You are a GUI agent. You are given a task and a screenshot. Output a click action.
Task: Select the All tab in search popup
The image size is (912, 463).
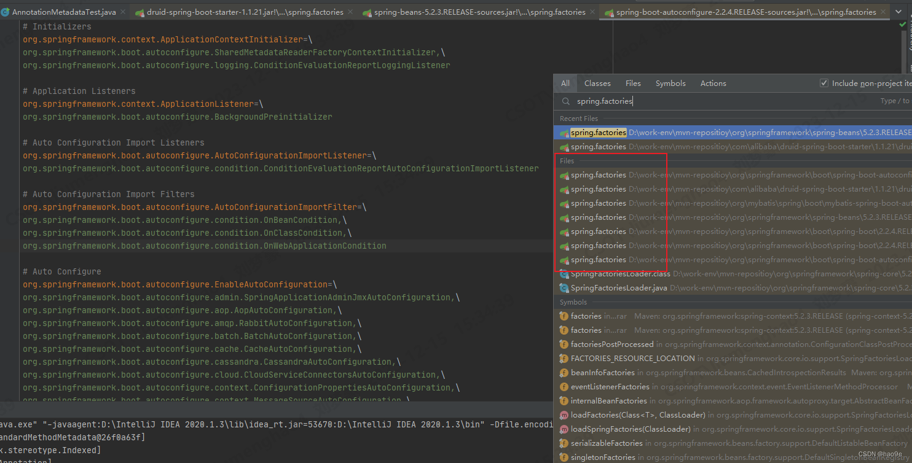tap(565, 84)
